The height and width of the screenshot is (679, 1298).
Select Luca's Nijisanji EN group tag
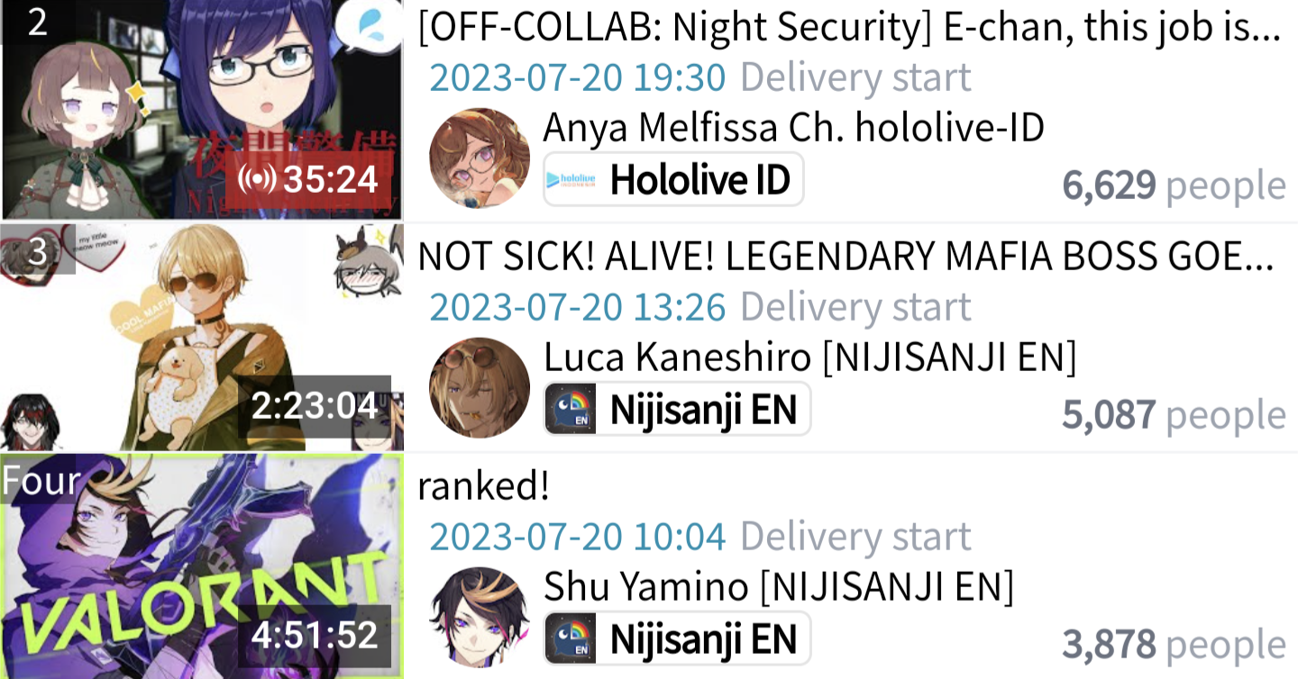[677, 409]
